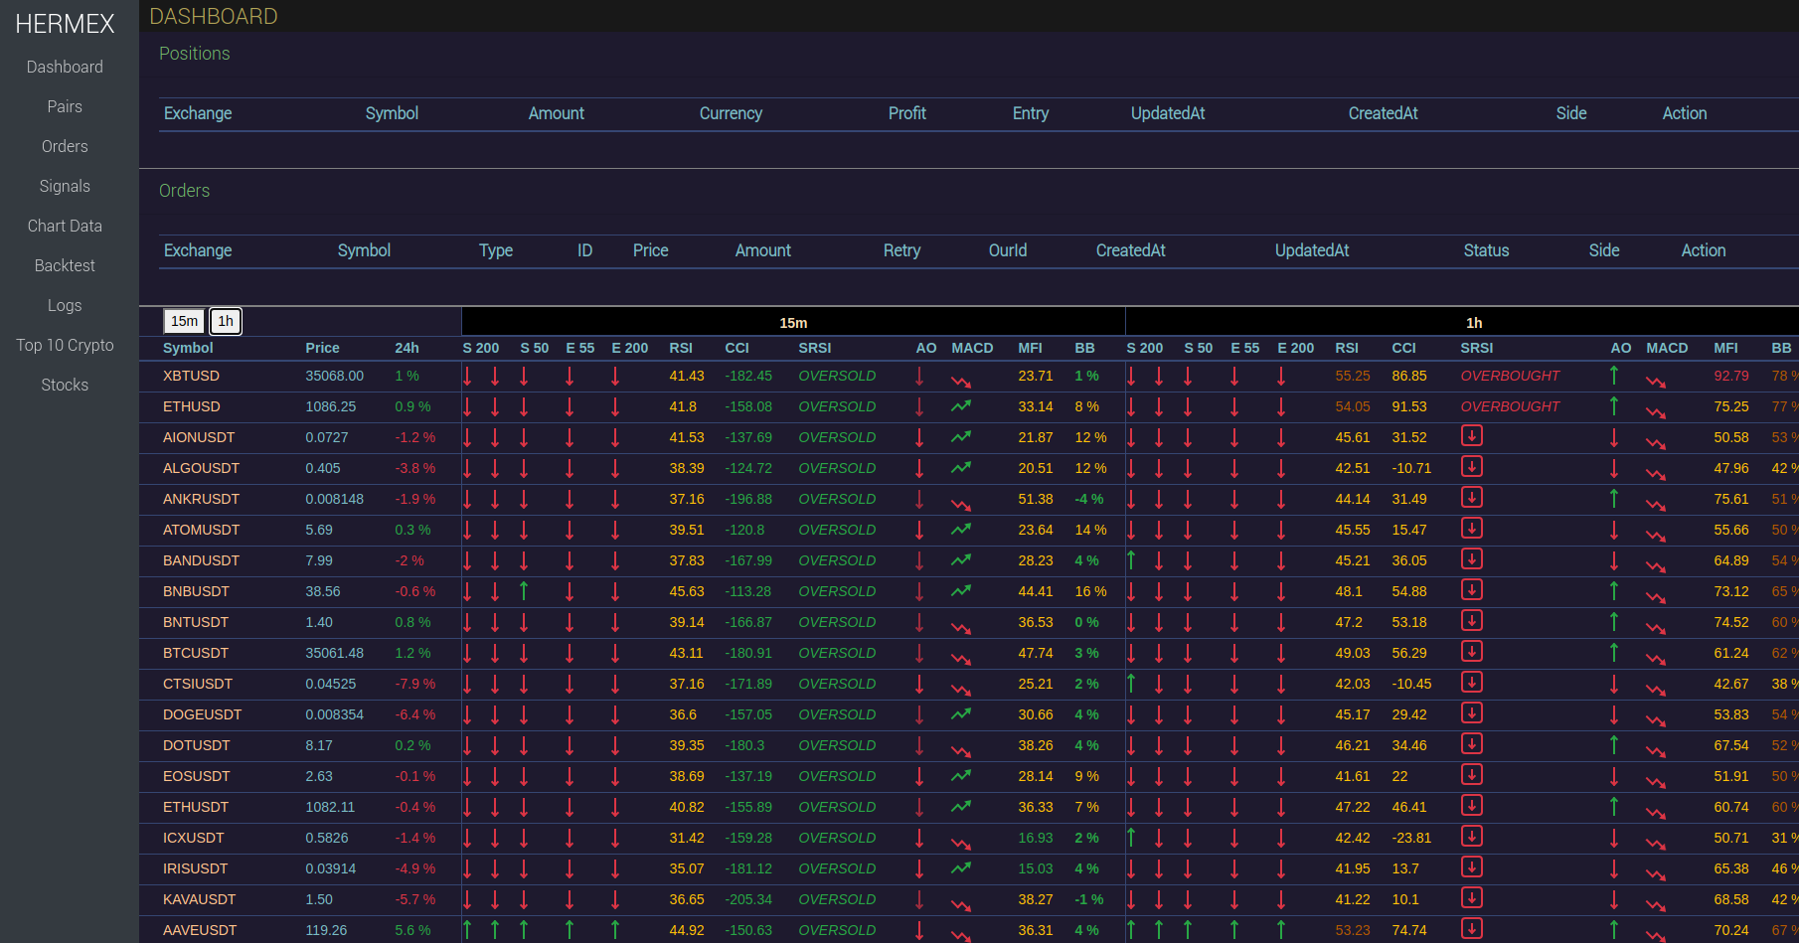Click the 1h MACD downtrend icon in BTCUSDT row
Screen dimensions: 1799x943
pyautogui.click(x=1656, y=658)
